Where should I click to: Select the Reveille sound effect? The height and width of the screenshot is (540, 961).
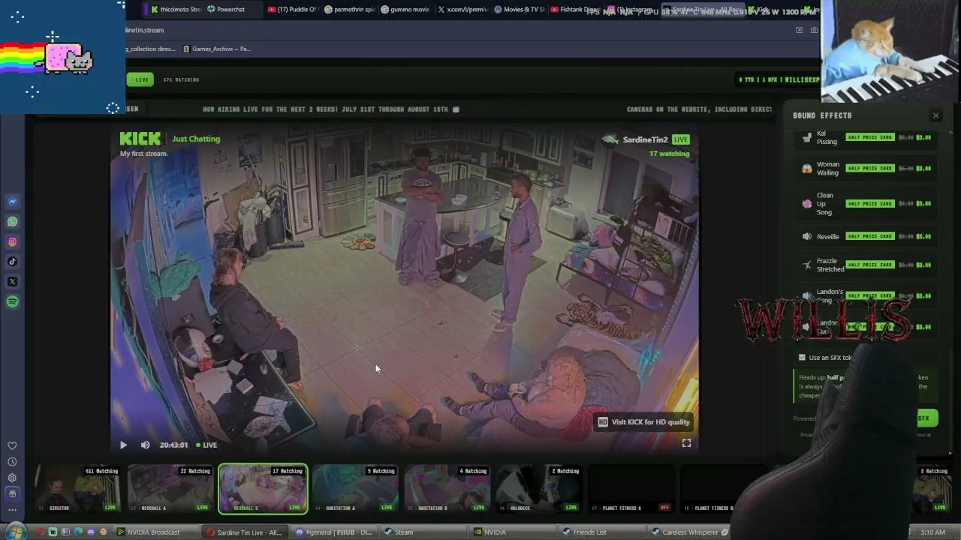click(867, 236)
